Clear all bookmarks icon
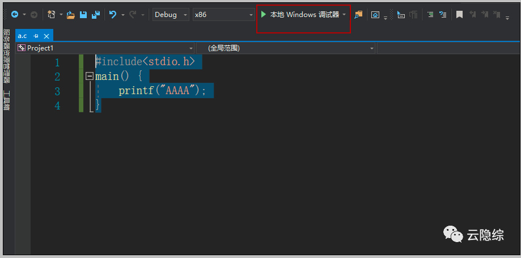 497,15
